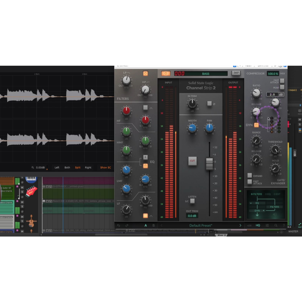Screen dimensions: 302x302
Task: Toggle the filters section power button
Action: point(145,73)
